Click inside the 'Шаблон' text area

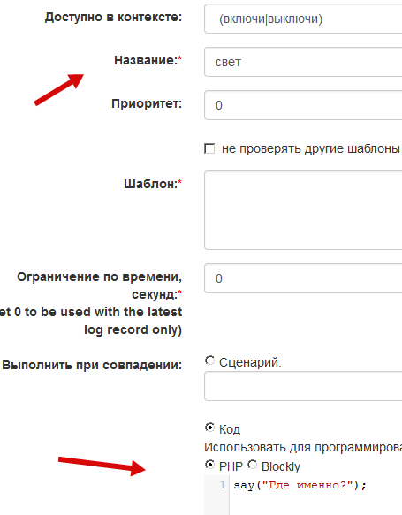tap(303, 210)
